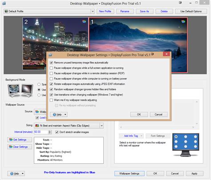Screen dimensions: 211x180
Task: Select monitor 1 mountain wallpaper preview
Action: (138, 45)
